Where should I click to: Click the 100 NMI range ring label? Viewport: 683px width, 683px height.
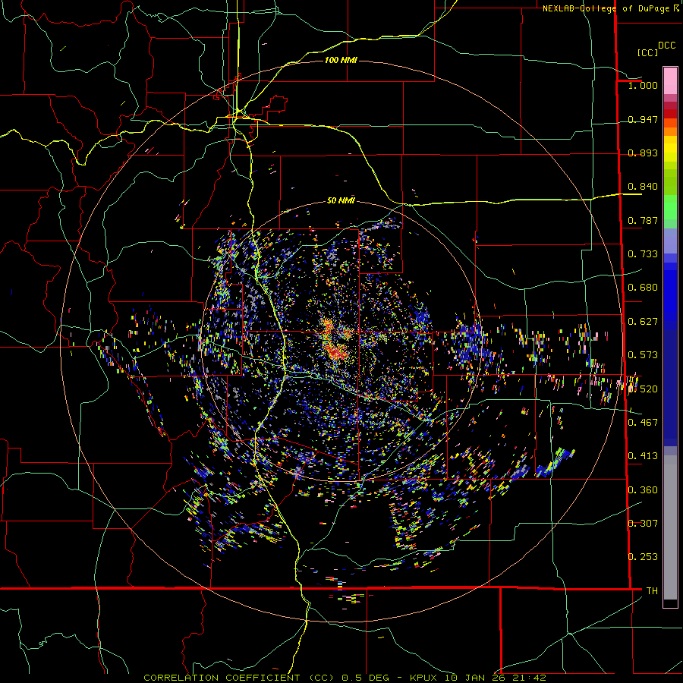pos(341,60)
